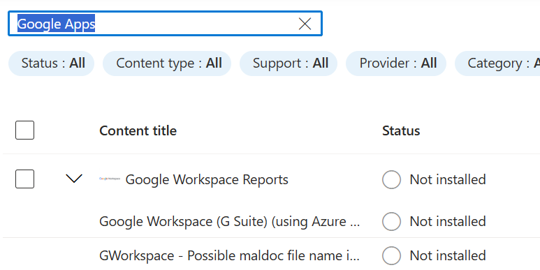This screenshot has width=540, height=270.
Task: Collapse the Google Workspace Reports row chevron
Action: [x=74, y=179]
